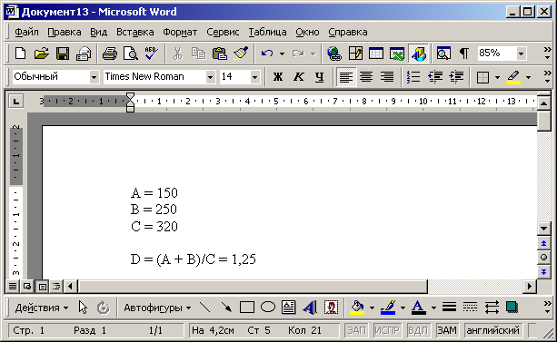This screenshot has height=342, width=557.
Task: Go to previous page (double up arrow)
Action: pos(543,243)
